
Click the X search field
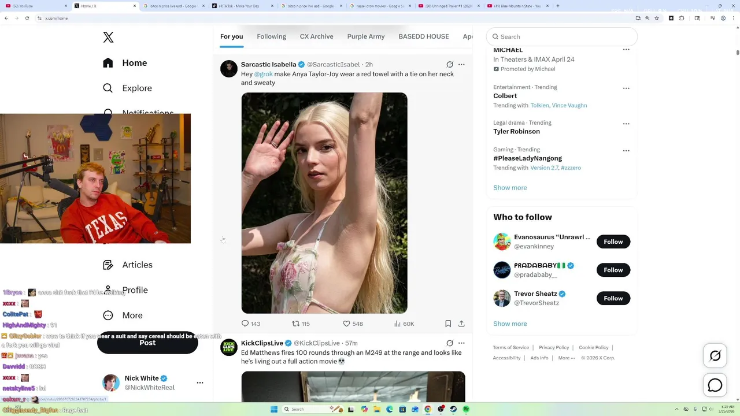pyautogui.click(x=562, y=36)
